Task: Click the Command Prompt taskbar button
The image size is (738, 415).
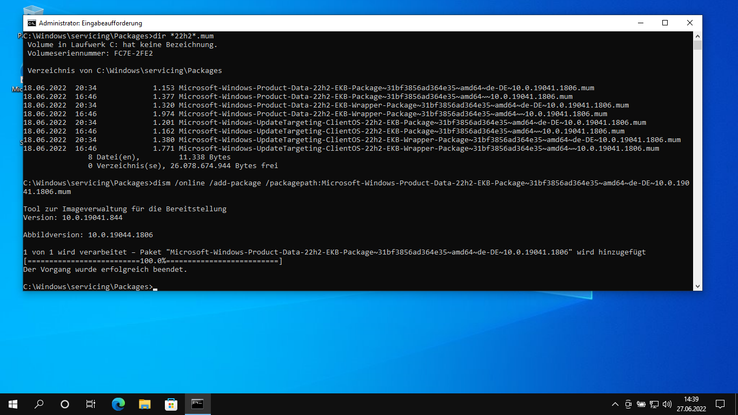Action: pyautogui.click(x=197, y=404)
